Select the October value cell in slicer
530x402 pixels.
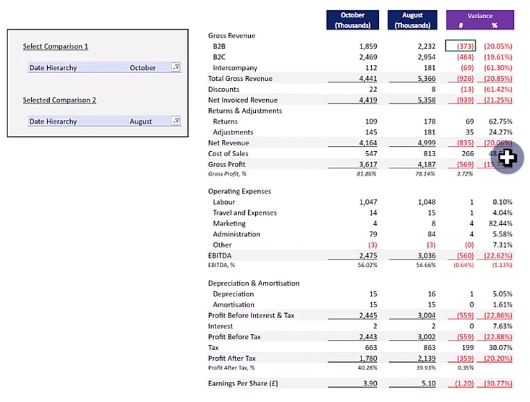pos(142,68)
